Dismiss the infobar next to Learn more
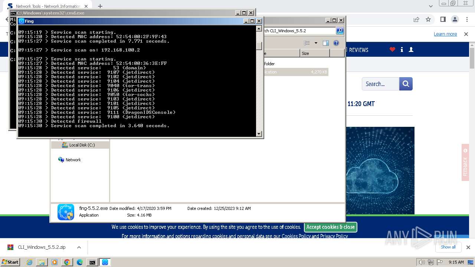This screenshot has height=267, width=475. coord(466,34)
